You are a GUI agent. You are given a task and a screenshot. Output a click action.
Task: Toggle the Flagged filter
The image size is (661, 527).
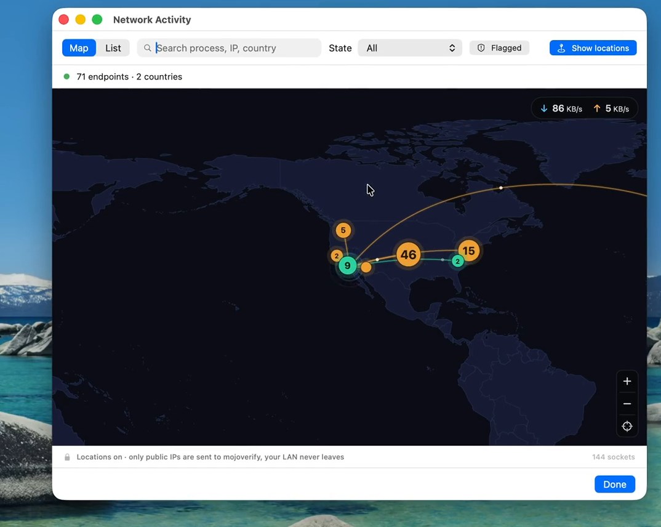(x=499, y=48)
